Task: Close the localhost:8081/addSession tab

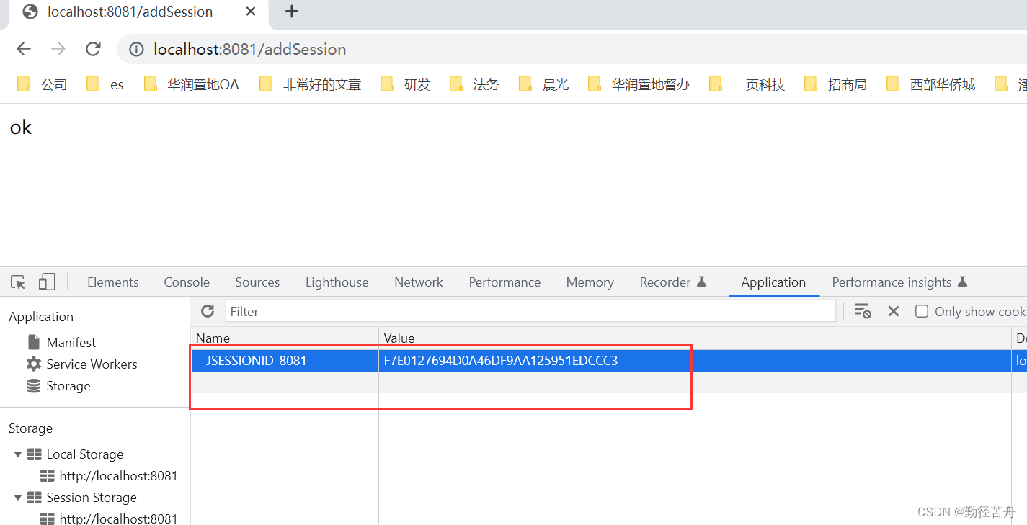Action: point(250,12)
